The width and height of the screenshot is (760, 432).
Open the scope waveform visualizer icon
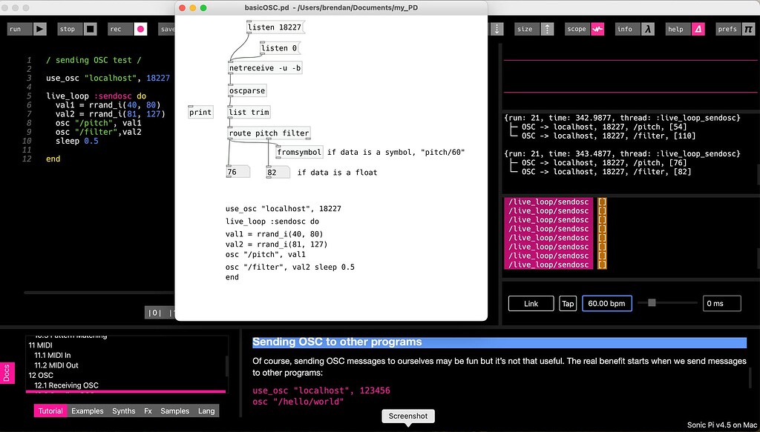coord(597,29)
